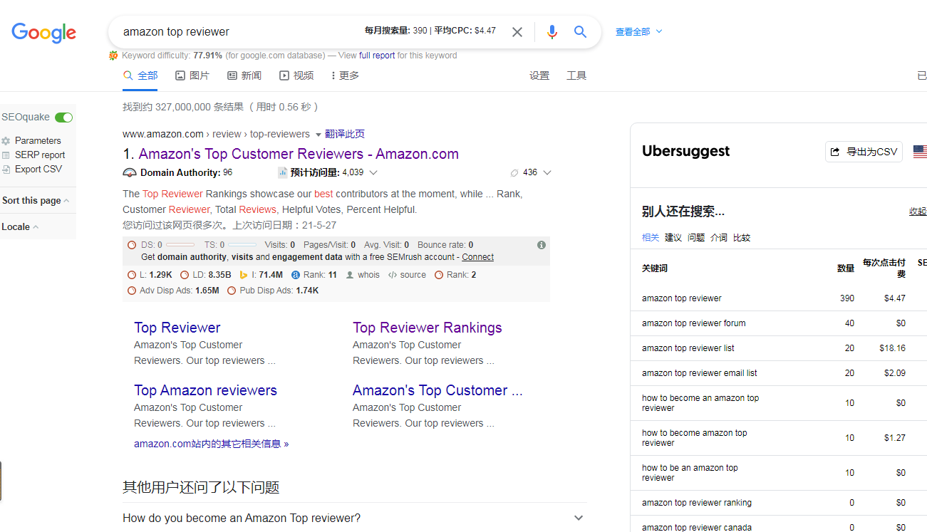Click amazon.com站内的其它相关信息 link
Screen dimensions: 927x532
[x=212, y=444]
